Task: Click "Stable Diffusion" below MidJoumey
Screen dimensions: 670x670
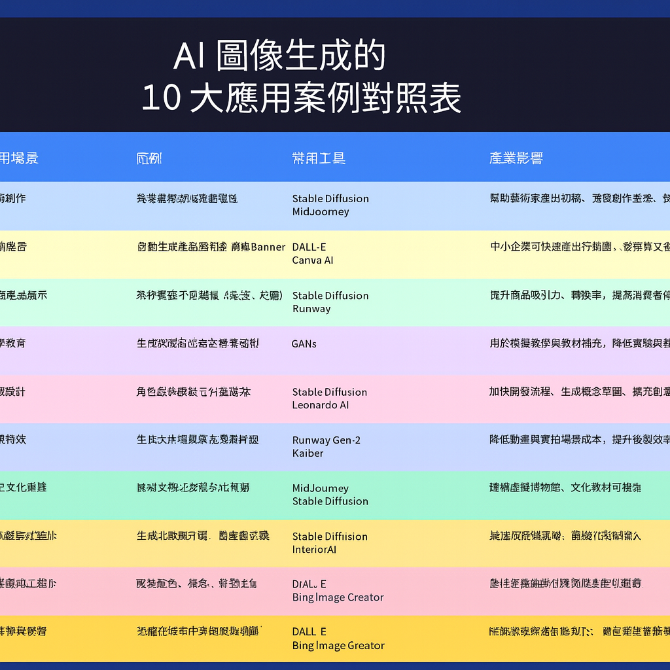Action: tap(330, 501)
